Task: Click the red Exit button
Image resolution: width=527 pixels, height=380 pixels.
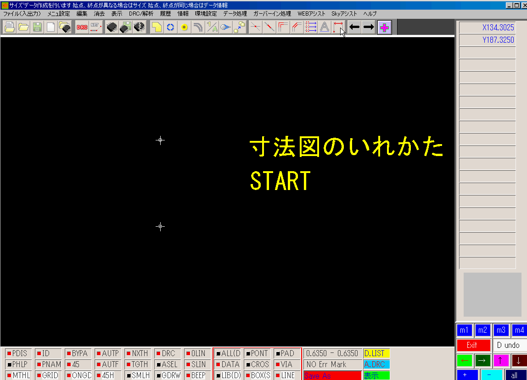Action: tap(473, 345)
